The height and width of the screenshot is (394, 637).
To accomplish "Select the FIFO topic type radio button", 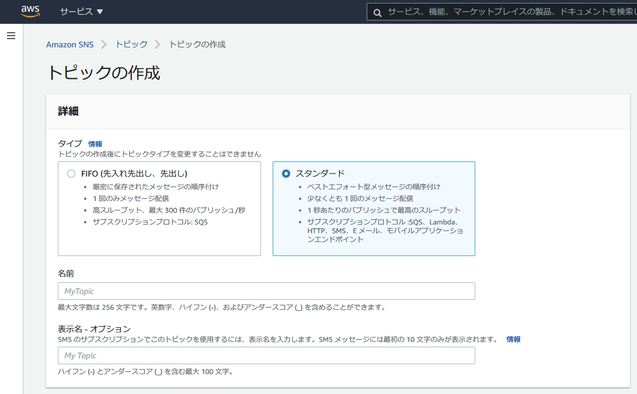I will tap(71, 174).
